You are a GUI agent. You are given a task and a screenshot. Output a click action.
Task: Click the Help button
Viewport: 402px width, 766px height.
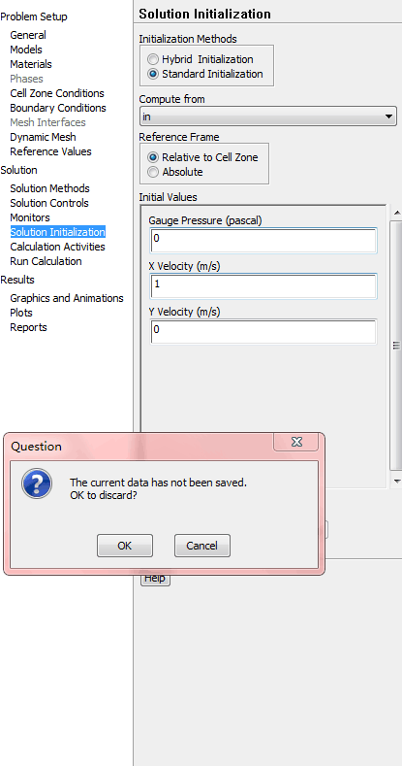tap(155, 579)
